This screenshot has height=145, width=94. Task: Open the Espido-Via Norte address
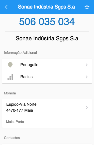[x=21, y=104]
